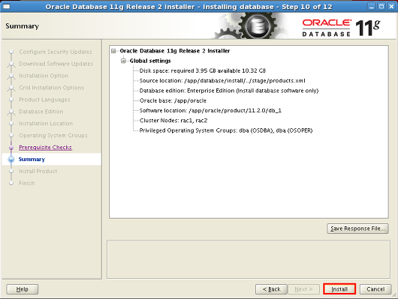Select the Disk space required 3.95 GB row
Screen dimensions: 398x299
click(203, 70)
